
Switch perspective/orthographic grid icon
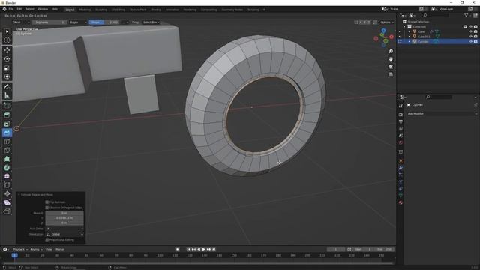point(391,74)
